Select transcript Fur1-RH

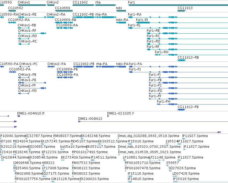(x=161, y=52)
